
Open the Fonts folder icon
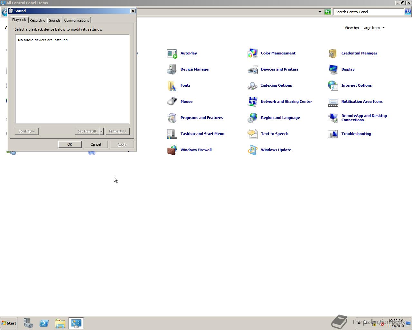coord(172,86)
